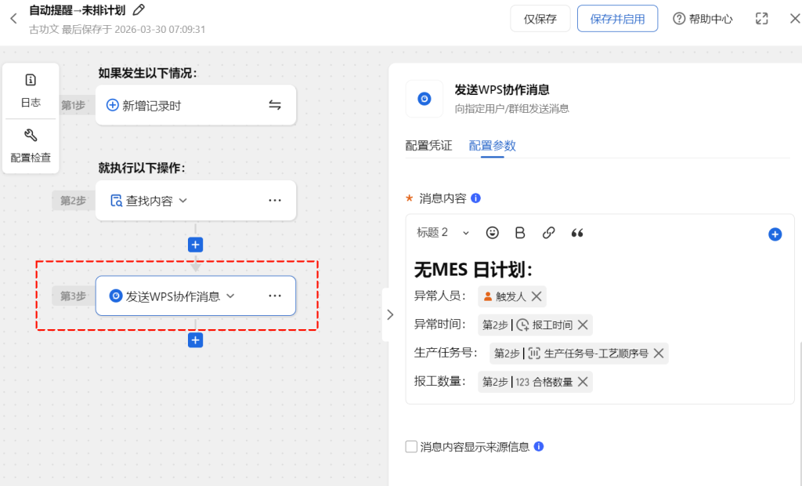Open the more menu on 查找内容 step
802x486 pixels.
pyautogui.click(x=275, y=200)
